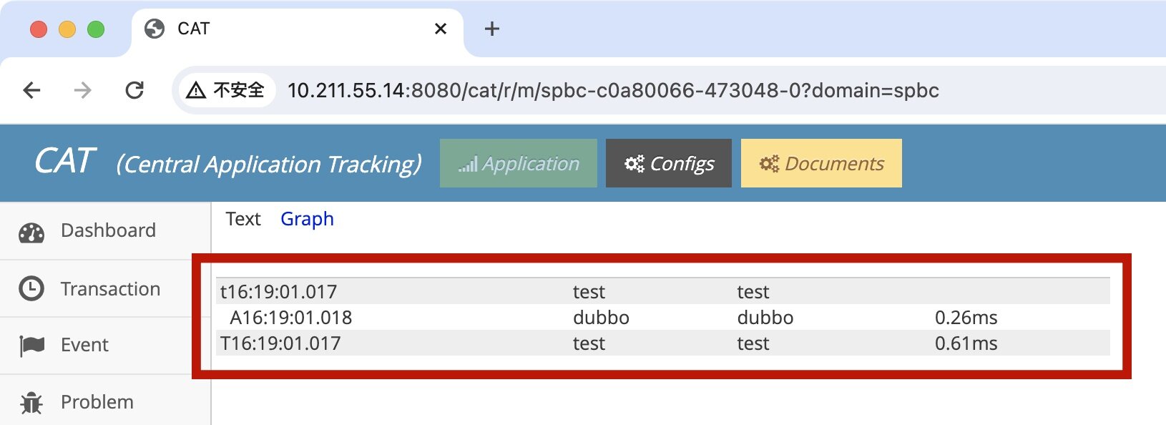Open the Documents button
Image resolution: width=1166 pixels, height=425 pixels.
(x=821, y=164)
